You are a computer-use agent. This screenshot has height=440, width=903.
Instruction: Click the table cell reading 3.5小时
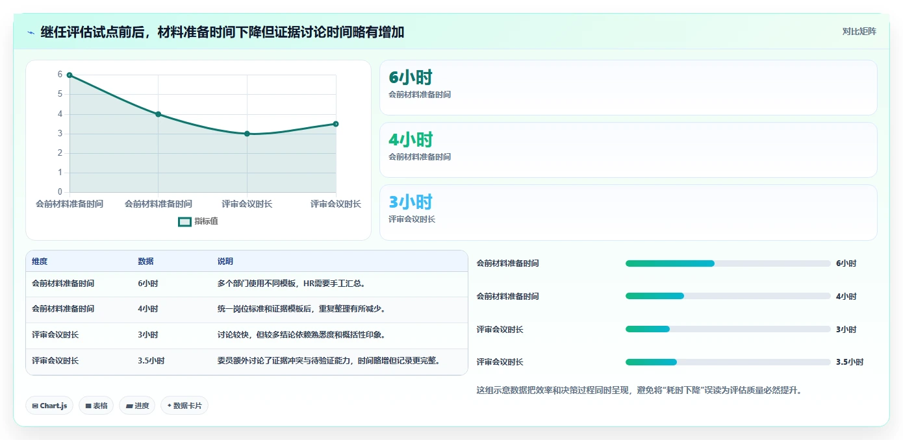tap(151, 361)
